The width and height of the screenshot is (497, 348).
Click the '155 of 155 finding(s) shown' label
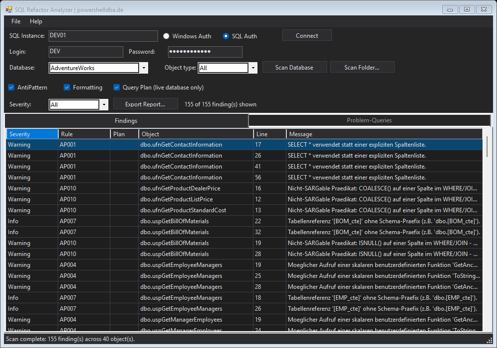[220, 104]
